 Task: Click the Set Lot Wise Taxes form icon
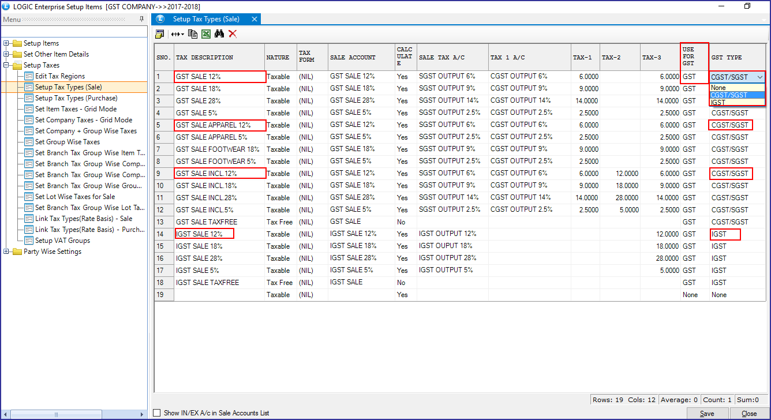pyautogui.click(x=28, y=197)
